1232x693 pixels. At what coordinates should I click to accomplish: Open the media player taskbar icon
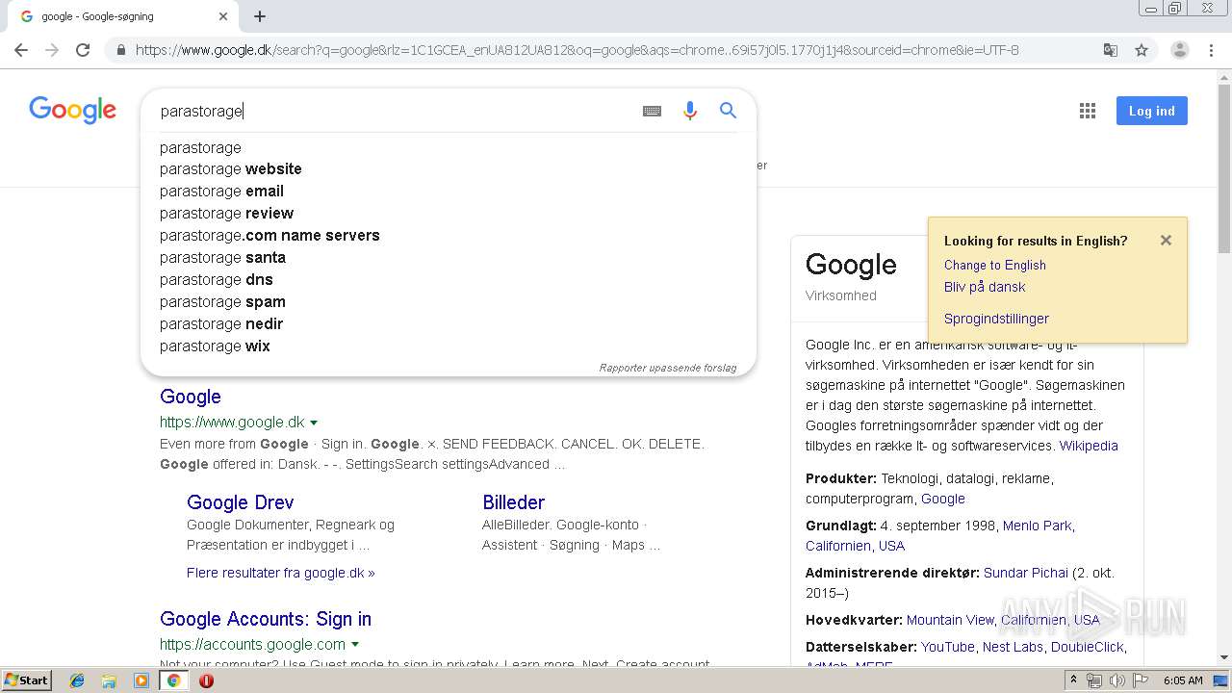(x=141, y=680)
